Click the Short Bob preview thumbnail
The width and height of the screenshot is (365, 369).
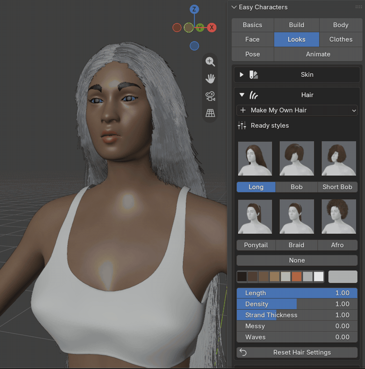[339, 159]
